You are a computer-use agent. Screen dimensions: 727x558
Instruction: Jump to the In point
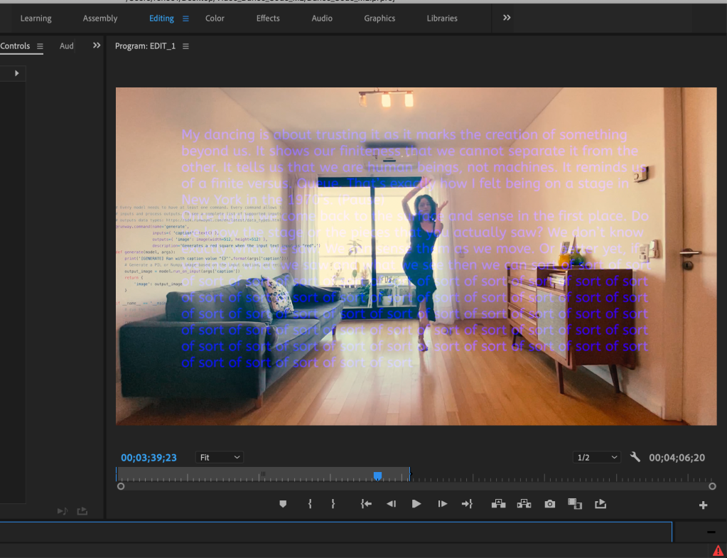(366, 504)
